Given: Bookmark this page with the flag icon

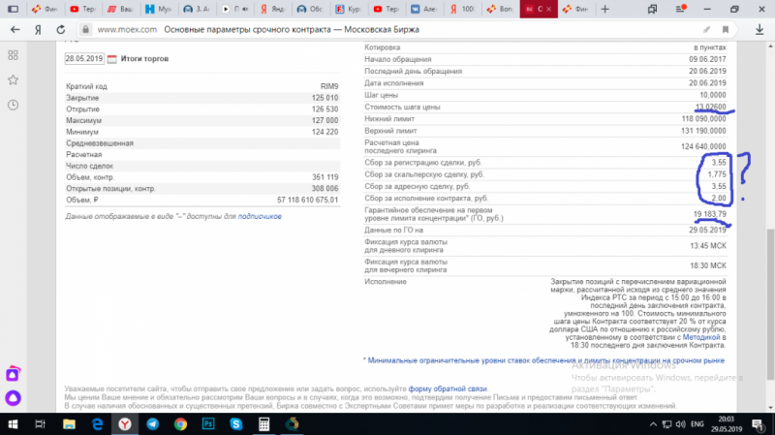Looking at the screenshot, I should coord(726,30).
